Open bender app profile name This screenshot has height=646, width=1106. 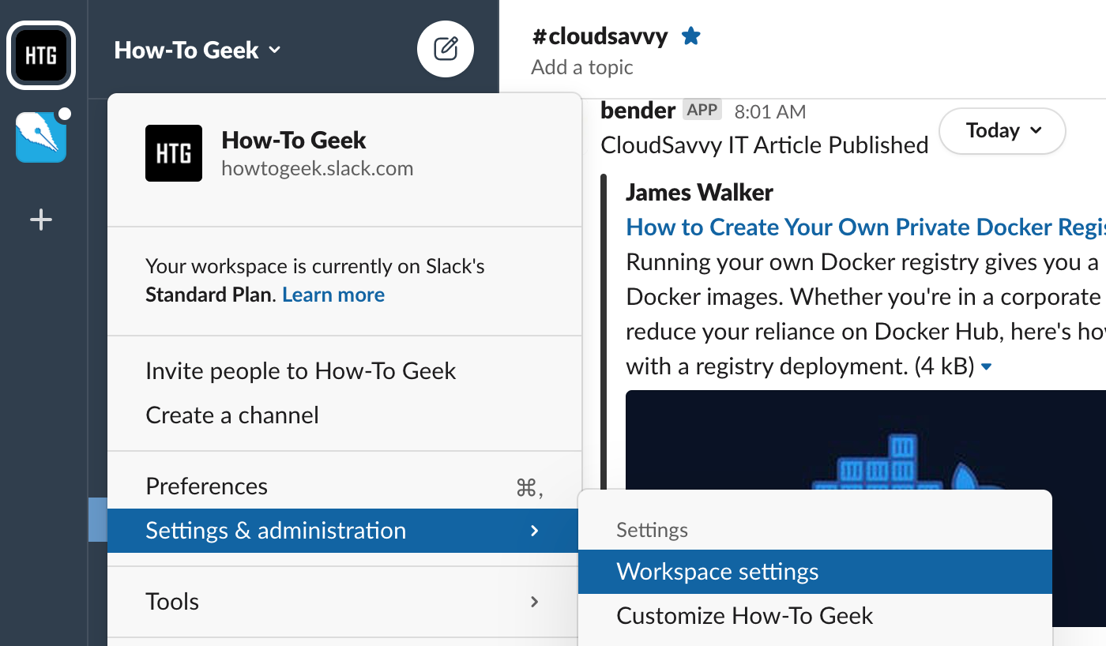tap(638, 111)
